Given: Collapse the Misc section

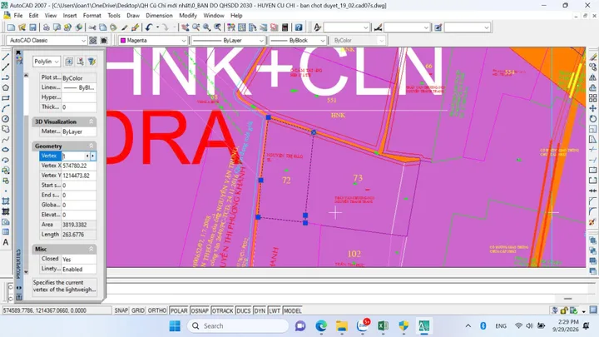Looking at the screenshot, I should pos(92,249).
